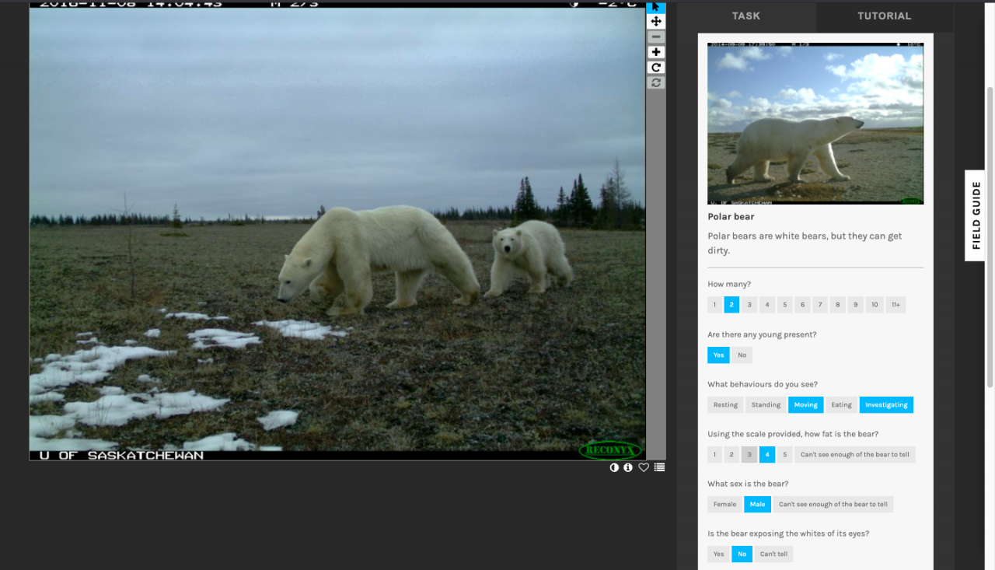995x570 pixels.
Task: Rate bear fatness as 2
Action: [x=731, y=455]
